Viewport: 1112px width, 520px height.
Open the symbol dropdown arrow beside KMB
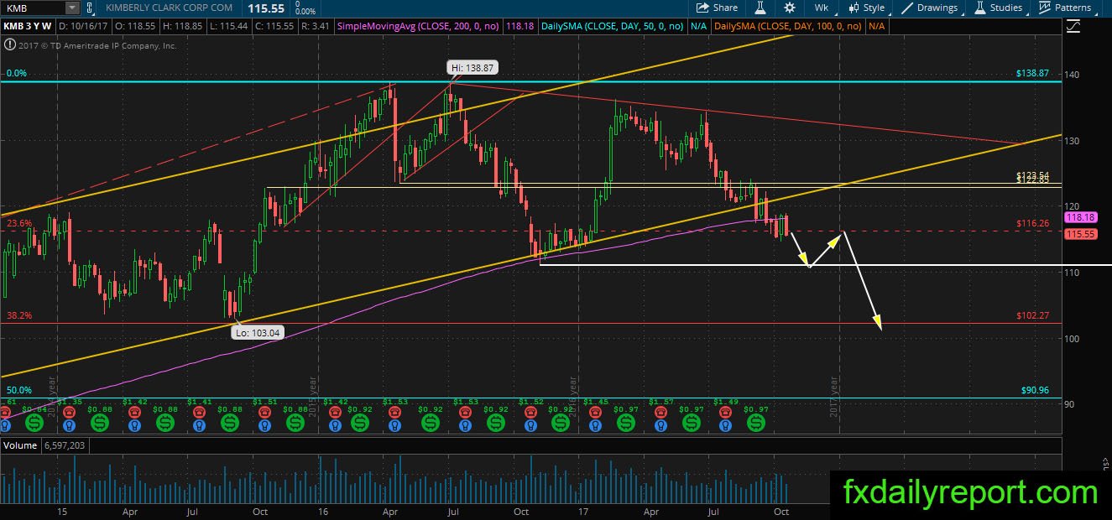coord(72,8)
